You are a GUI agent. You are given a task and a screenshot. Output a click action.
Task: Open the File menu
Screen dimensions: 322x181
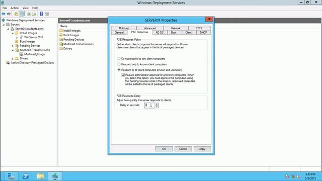[5, 8]
